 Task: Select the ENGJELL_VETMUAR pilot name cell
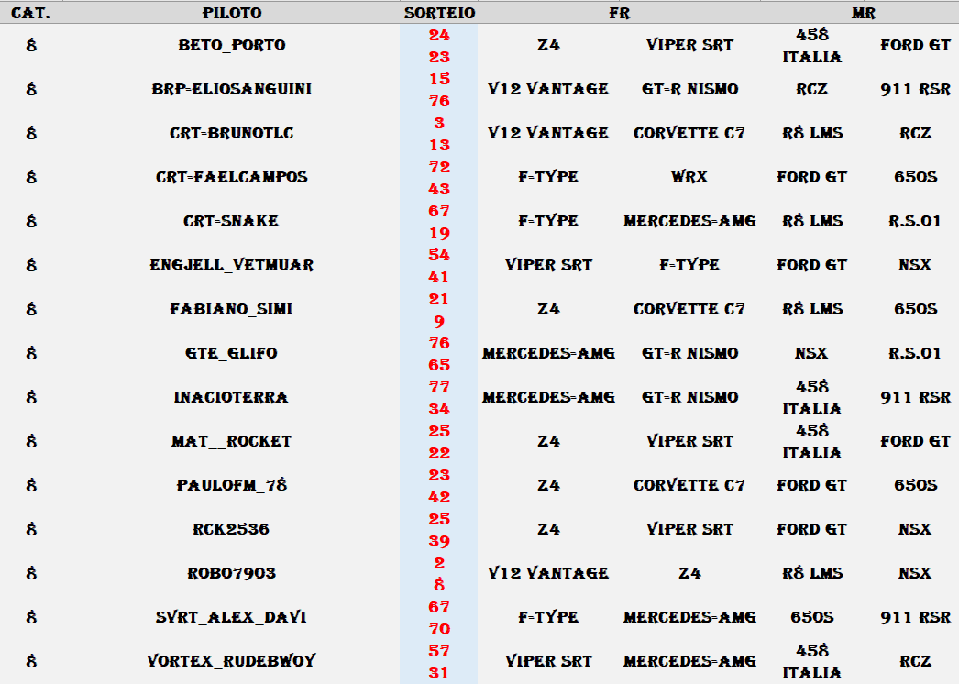[x=232, y=266]
